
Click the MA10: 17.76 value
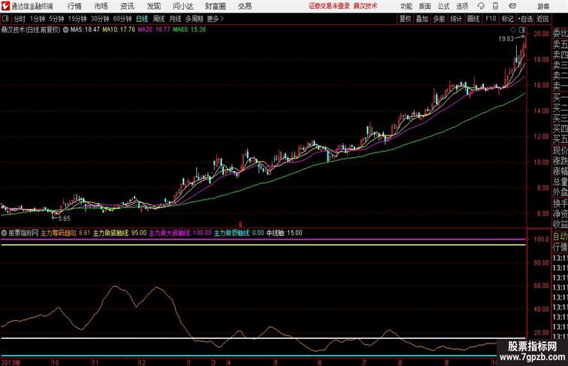point(119,30)
